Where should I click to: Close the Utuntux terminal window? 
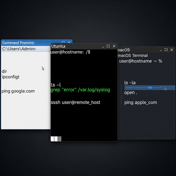pyautogui.click(x=114, y=46)
